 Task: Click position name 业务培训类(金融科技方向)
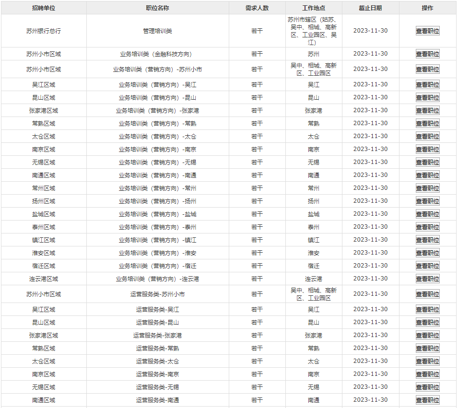point(156,54)
